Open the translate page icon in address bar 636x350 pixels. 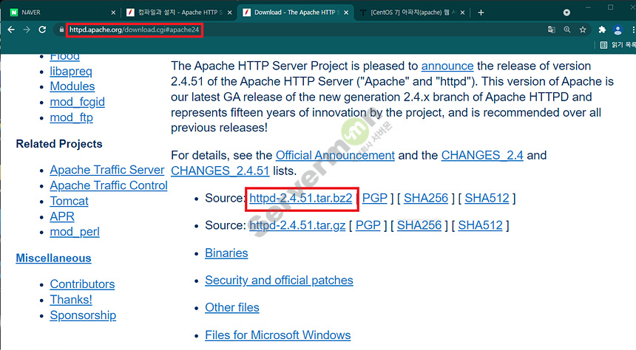point(551,30)
